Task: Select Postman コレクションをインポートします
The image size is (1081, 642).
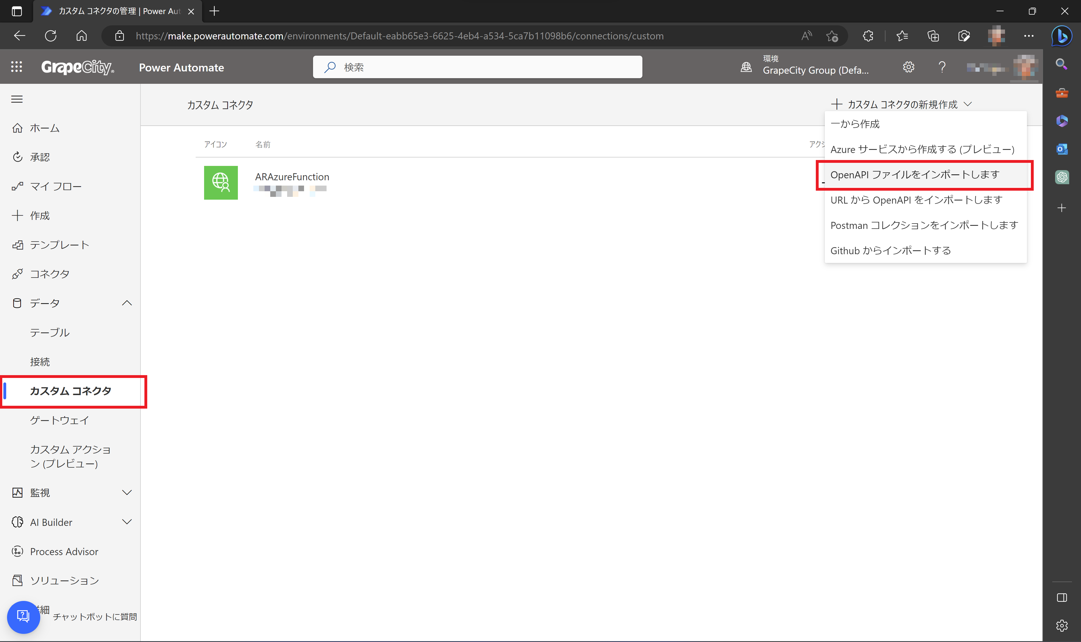Action: (926, 225)
